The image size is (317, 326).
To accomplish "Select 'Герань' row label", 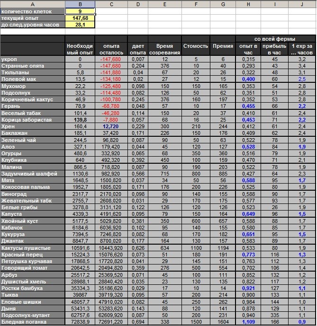I will pos(33,106).
